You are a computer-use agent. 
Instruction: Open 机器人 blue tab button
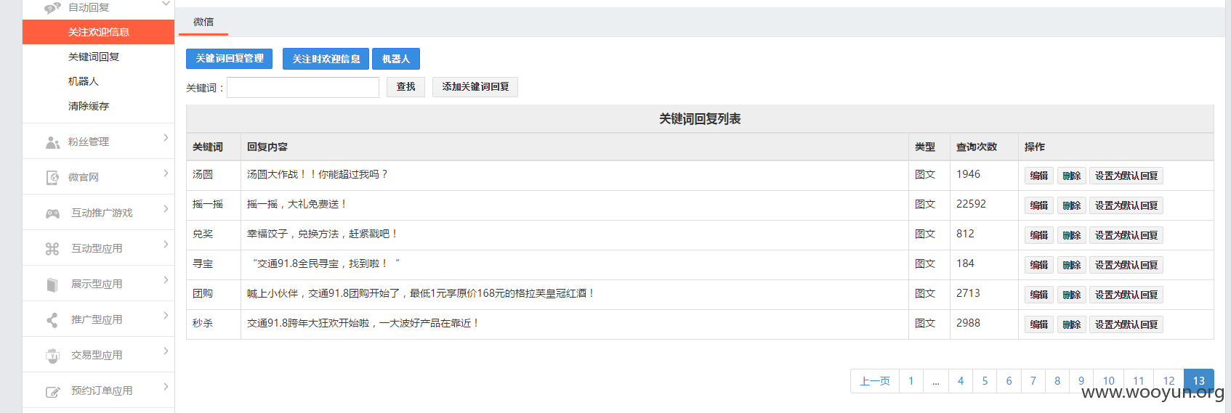point(396,59)
